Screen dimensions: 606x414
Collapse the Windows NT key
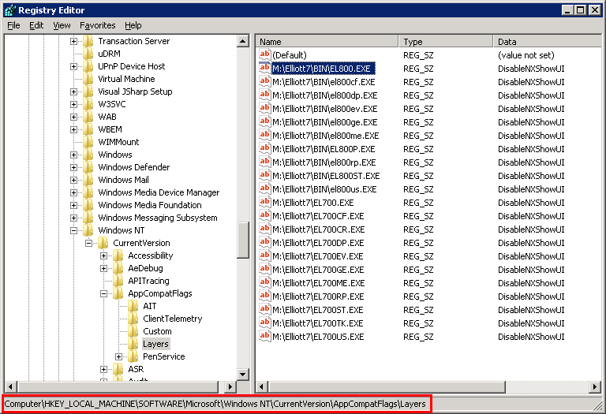pos(74,230)
